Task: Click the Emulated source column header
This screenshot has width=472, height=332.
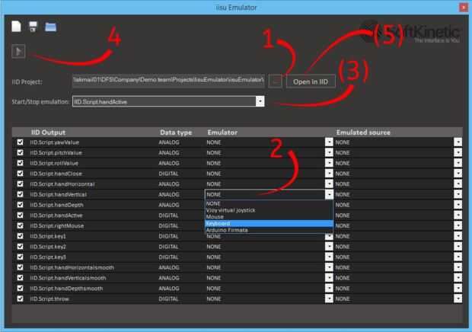Action: tap(363, 132)
